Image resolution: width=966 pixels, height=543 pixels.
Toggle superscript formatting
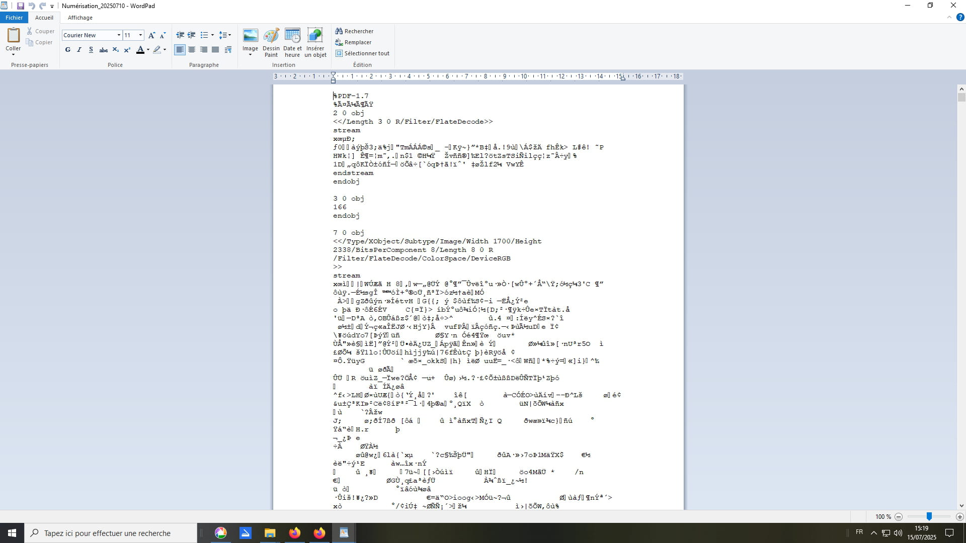[127, 50]
